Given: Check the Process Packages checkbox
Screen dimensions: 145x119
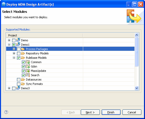Looking at the screenshot, I should coord(18,49).
